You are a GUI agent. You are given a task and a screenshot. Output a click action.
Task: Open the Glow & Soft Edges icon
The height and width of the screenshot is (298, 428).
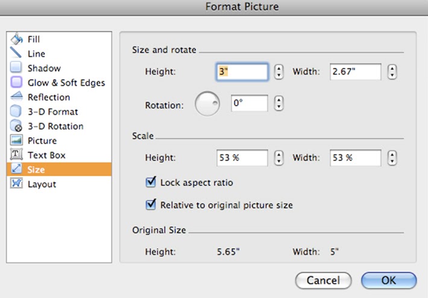click(x=17, y=83)
